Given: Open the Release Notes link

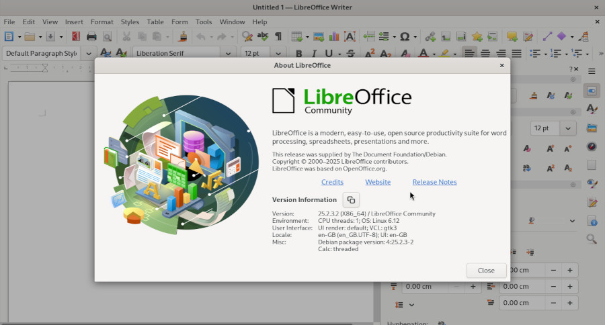Looking at the screenshot, I should 434,182.
